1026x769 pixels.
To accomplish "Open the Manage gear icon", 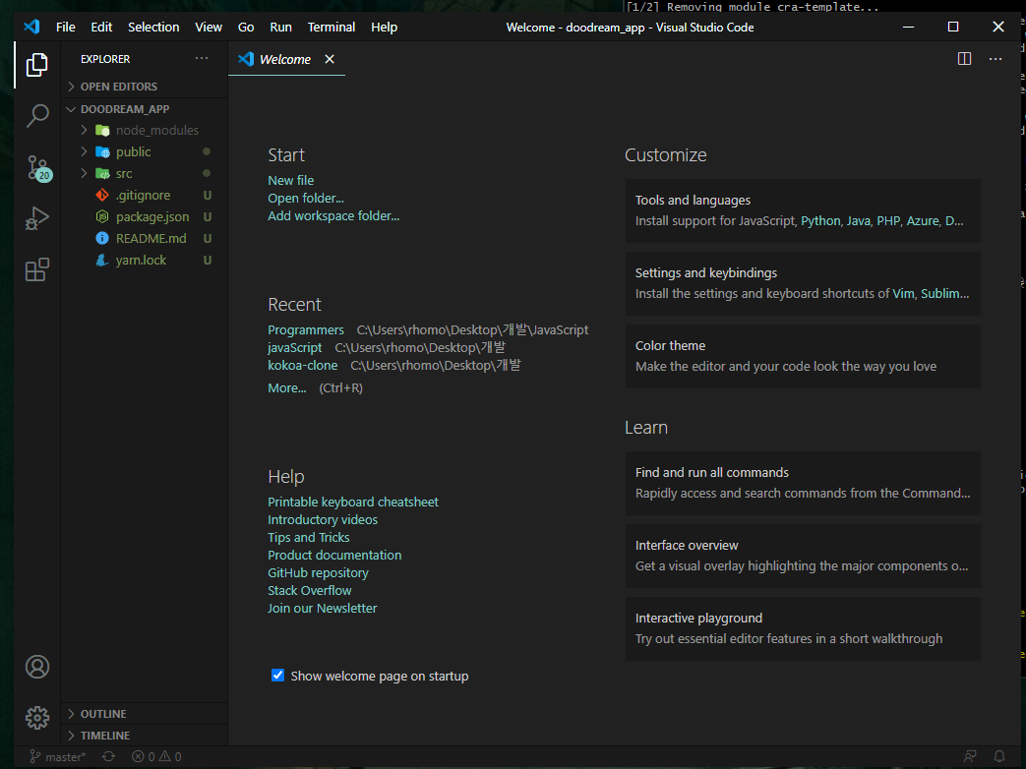I will (x=36, y=718).
